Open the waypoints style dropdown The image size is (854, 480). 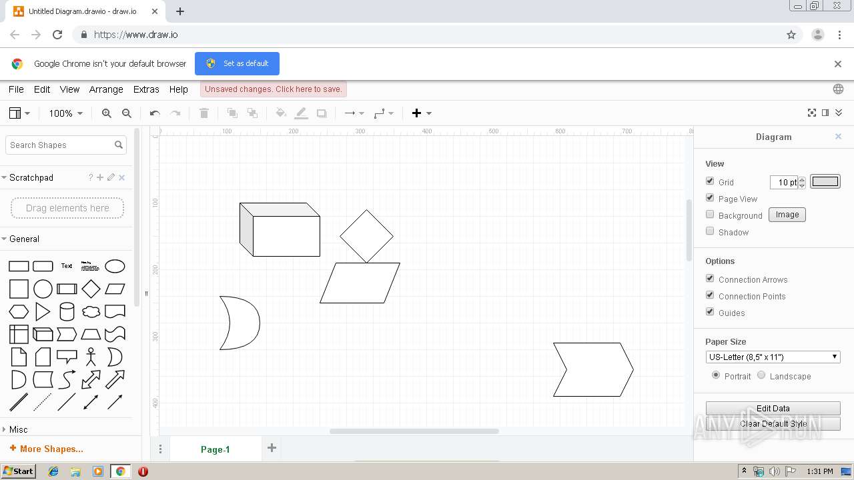coord(384,113)
